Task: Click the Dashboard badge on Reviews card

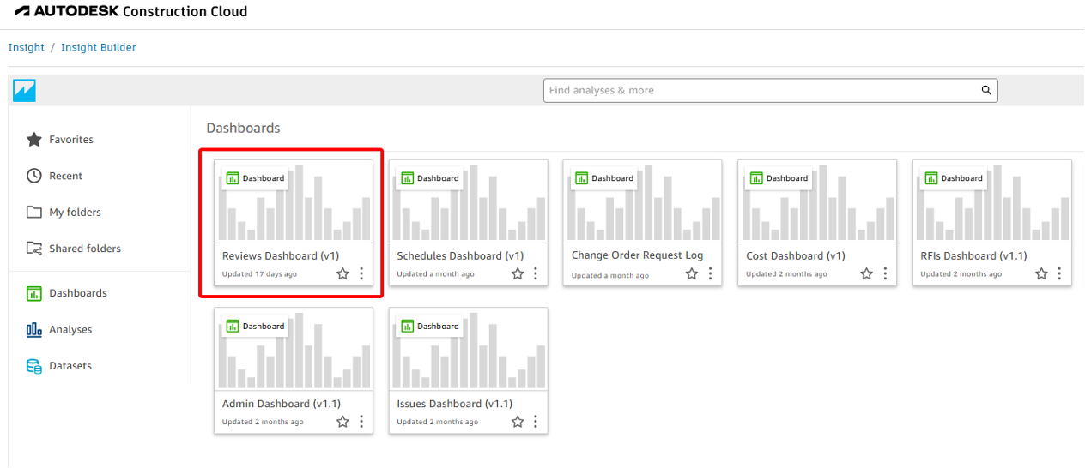Action: point(255,178)
